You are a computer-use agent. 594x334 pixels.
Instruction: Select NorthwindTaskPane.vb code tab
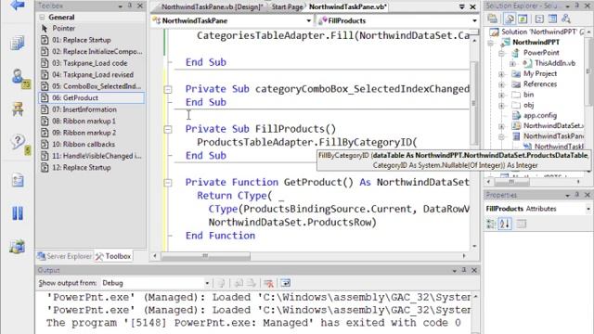(348, 6)
